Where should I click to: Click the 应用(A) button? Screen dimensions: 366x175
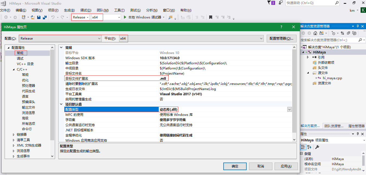[x=286, y=166]
